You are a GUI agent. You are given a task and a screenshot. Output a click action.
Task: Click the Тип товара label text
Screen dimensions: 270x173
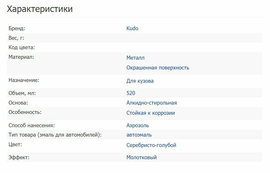tap(55, 135)
